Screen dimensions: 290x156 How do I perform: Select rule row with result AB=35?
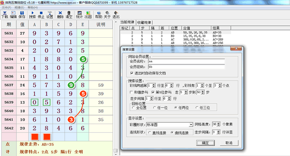[x=176, y=32]
